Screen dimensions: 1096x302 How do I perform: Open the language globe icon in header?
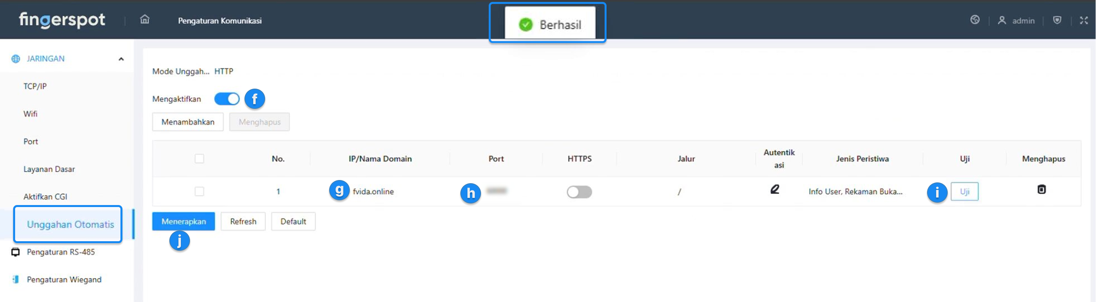pyautogui.click(x=975, y=20)
